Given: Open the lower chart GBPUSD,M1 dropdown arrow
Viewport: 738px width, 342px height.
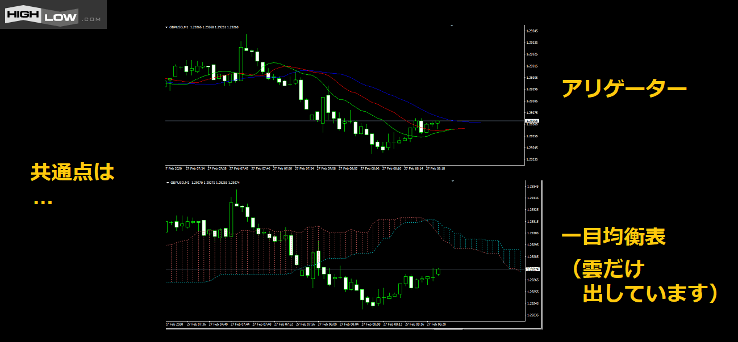Looking at the screenshot, I should [x=166, y=183].
